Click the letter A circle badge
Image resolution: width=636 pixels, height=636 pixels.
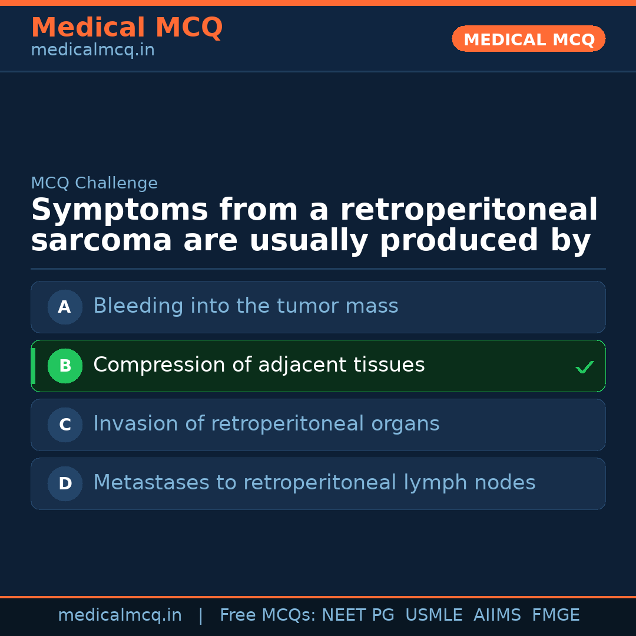coord(65,307)
